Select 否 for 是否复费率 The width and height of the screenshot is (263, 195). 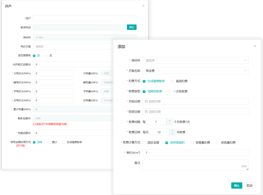[x=47, y=56]
